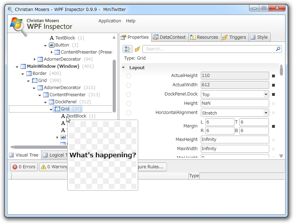This screenshot has width=294, height=224.
Task: Click the lightning filter icon beside search
Action: [x=137, y=49]
